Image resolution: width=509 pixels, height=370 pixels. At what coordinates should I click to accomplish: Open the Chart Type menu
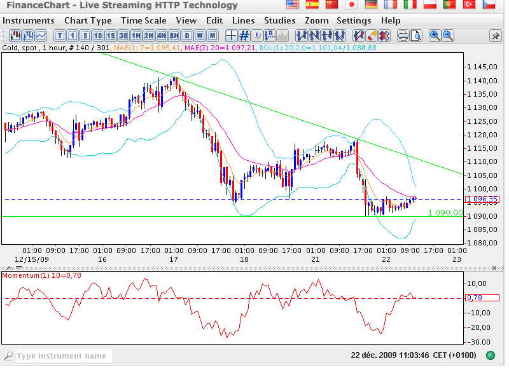[x=88, y=20]
